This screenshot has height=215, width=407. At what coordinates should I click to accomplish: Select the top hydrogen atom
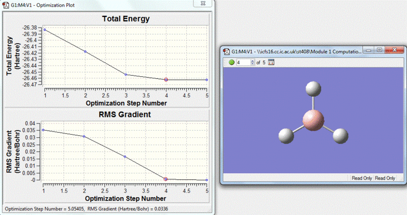tap(312, 89)
